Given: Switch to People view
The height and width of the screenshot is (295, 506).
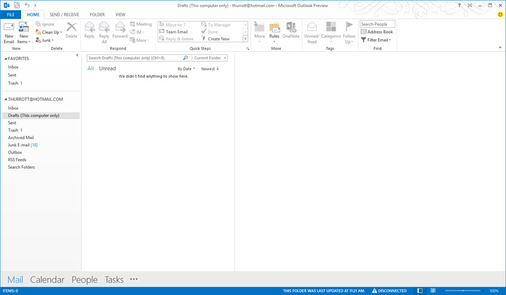Looking at the screenshot, I should (85, 280).
